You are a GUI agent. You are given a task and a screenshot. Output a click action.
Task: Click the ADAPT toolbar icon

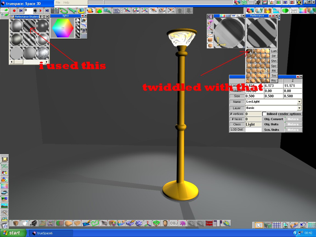click(x=276, y=10)
